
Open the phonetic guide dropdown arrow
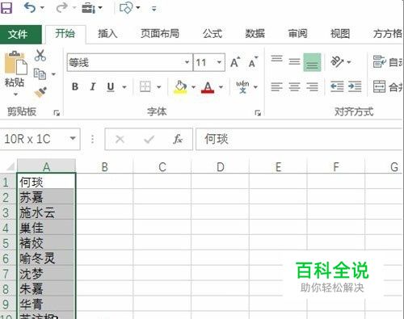[x=255, y=87]
